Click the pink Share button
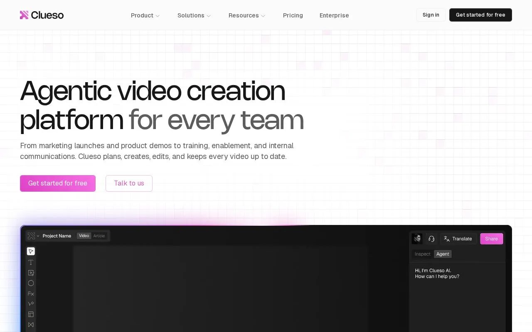Image resolution: width=532 pixels, height=332 pixels. coord(492,239)
